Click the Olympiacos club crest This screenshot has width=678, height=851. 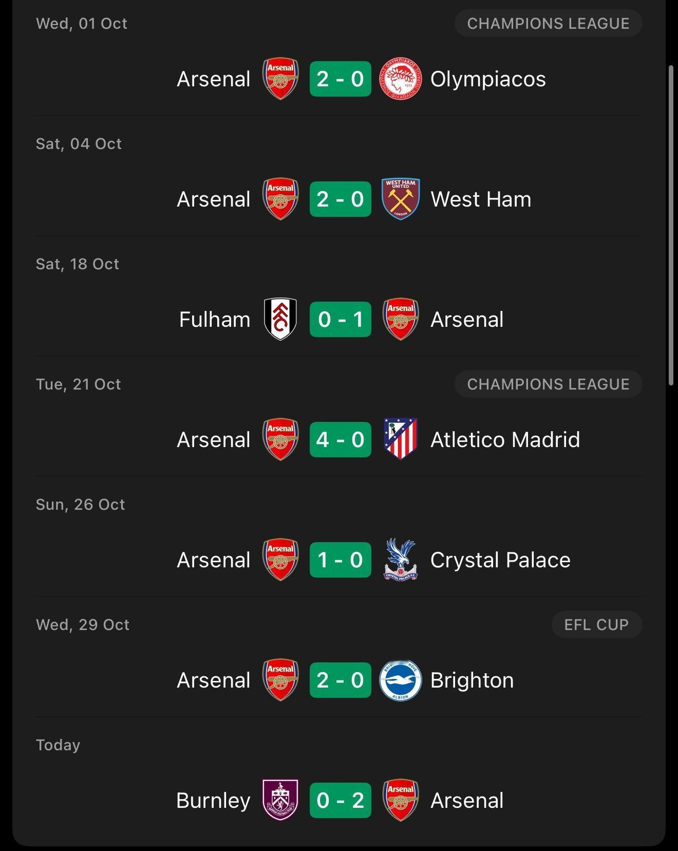pyautogui.click(x=401, y=79)
